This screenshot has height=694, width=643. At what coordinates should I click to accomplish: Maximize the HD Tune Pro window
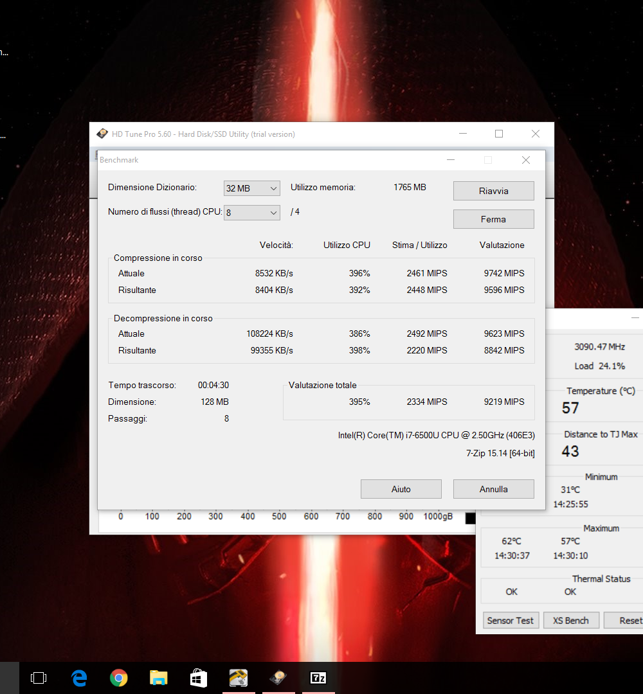coord(499,134)
